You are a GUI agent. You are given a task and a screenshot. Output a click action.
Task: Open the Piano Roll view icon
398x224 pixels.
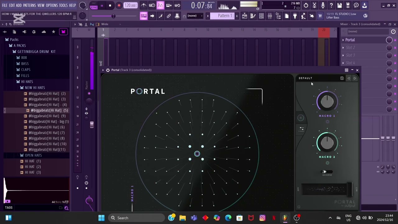tap(253, 16)
